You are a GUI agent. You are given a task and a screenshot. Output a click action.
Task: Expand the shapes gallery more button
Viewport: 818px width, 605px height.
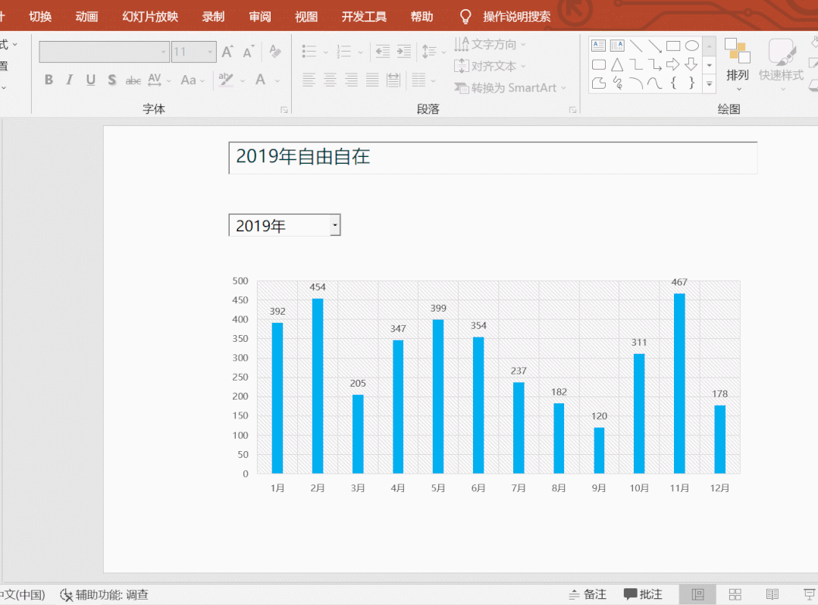[x=710, y=84]
